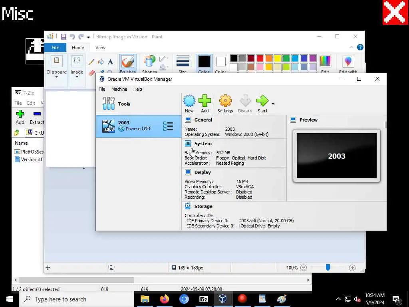Click the System section header
The width and height of the screenshot is (409, 307).
pos(203,144)
